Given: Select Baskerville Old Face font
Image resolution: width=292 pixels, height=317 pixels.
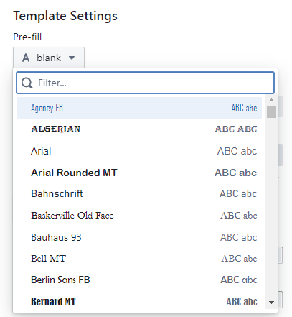Looking at the screenshot, I should click(x=139, y=215).
